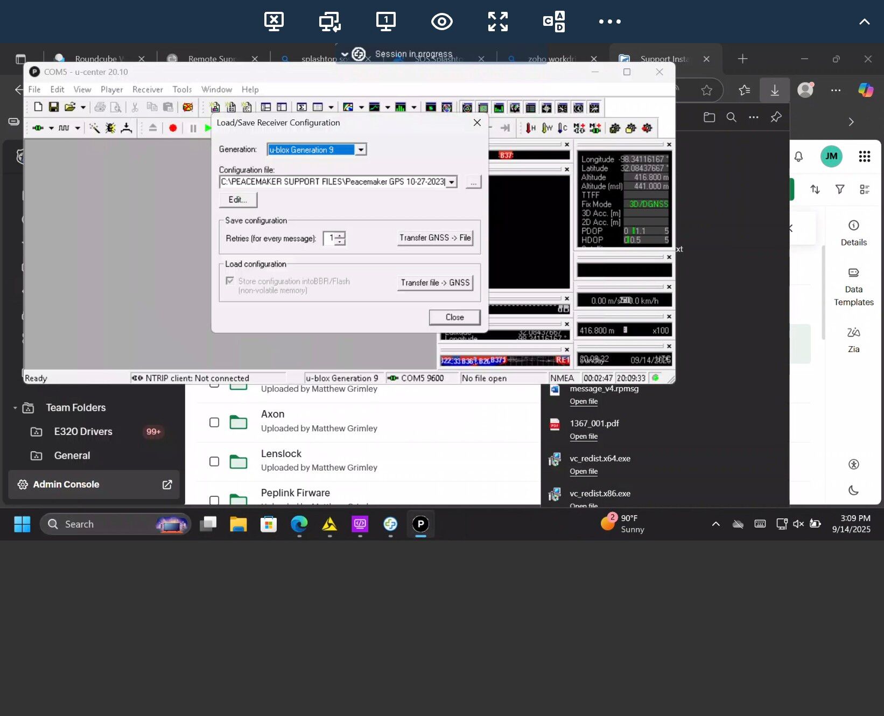Toggle dark mode moon icon in side panel
The image size is (884, 716).
(x=853, y=490)
